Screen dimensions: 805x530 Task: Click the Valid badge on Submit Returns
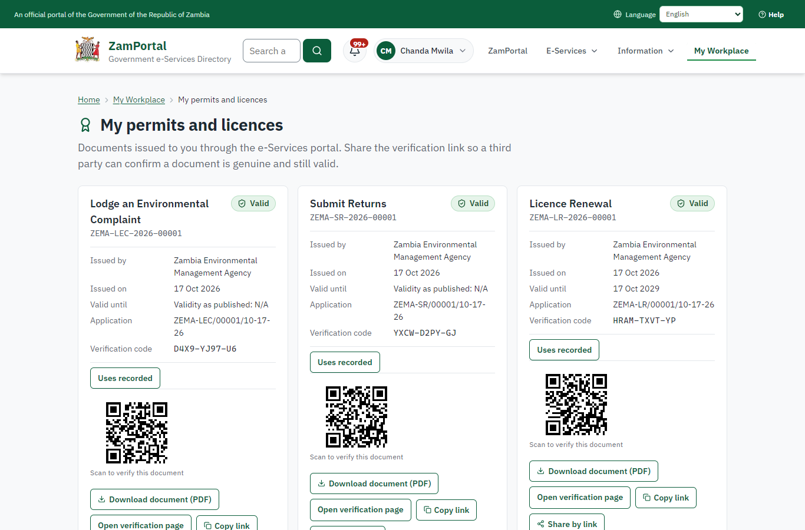473,204
